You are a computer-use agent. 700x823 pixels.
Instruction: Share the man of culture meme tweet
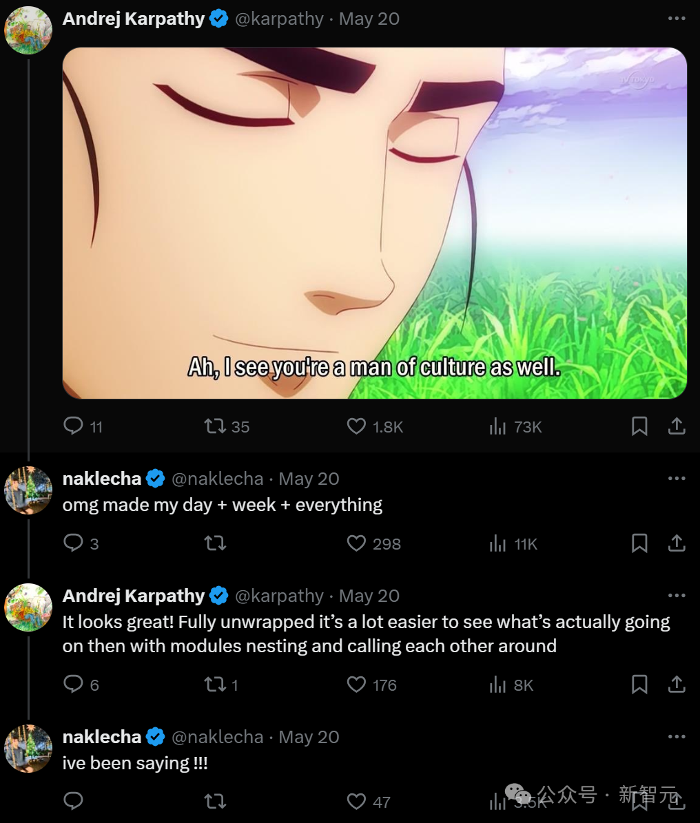(677, 426)
